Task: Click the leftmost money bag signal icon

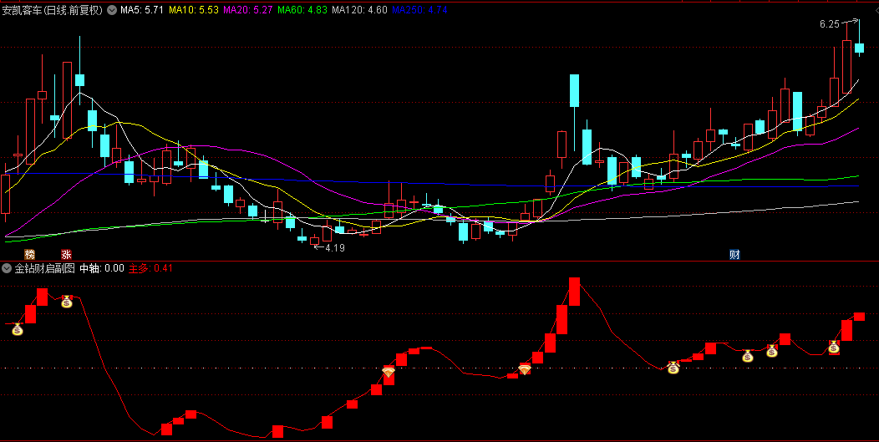Action: coord(18,329)
